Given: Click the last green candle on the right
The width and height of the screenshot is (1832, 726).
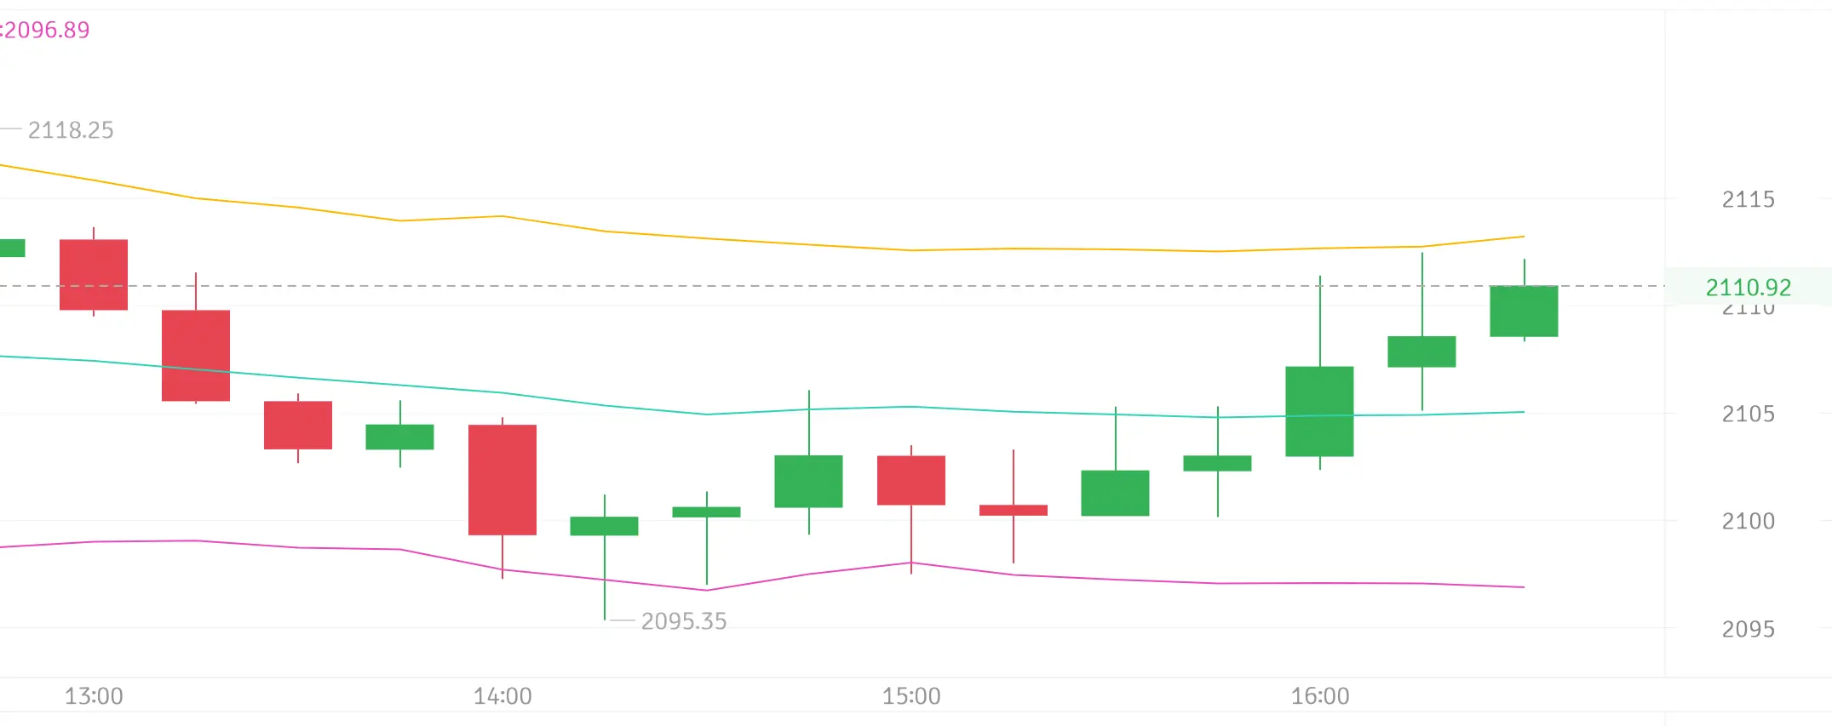Looking at the screenshot, I should [1524, 312].
